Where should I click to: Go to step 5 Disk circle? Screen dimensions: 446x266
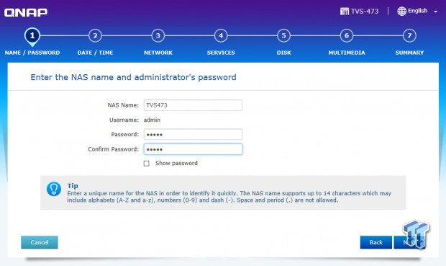click(283, 35)
